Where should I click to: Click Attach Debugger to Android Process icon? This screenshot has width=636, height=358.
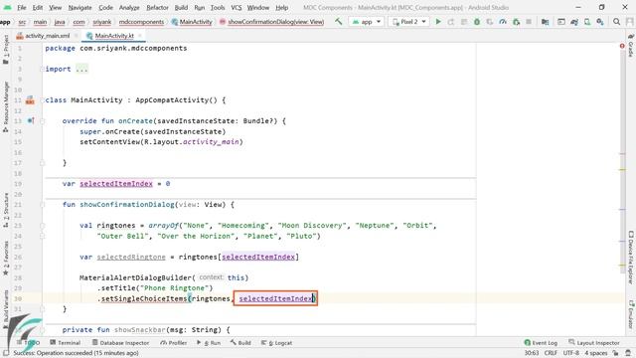pyautogui.click(x=516, y=22)
